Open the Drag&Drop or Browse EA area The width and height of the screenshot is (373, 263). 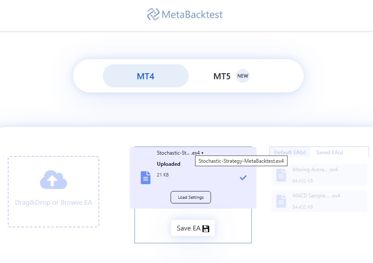[53, 192]
